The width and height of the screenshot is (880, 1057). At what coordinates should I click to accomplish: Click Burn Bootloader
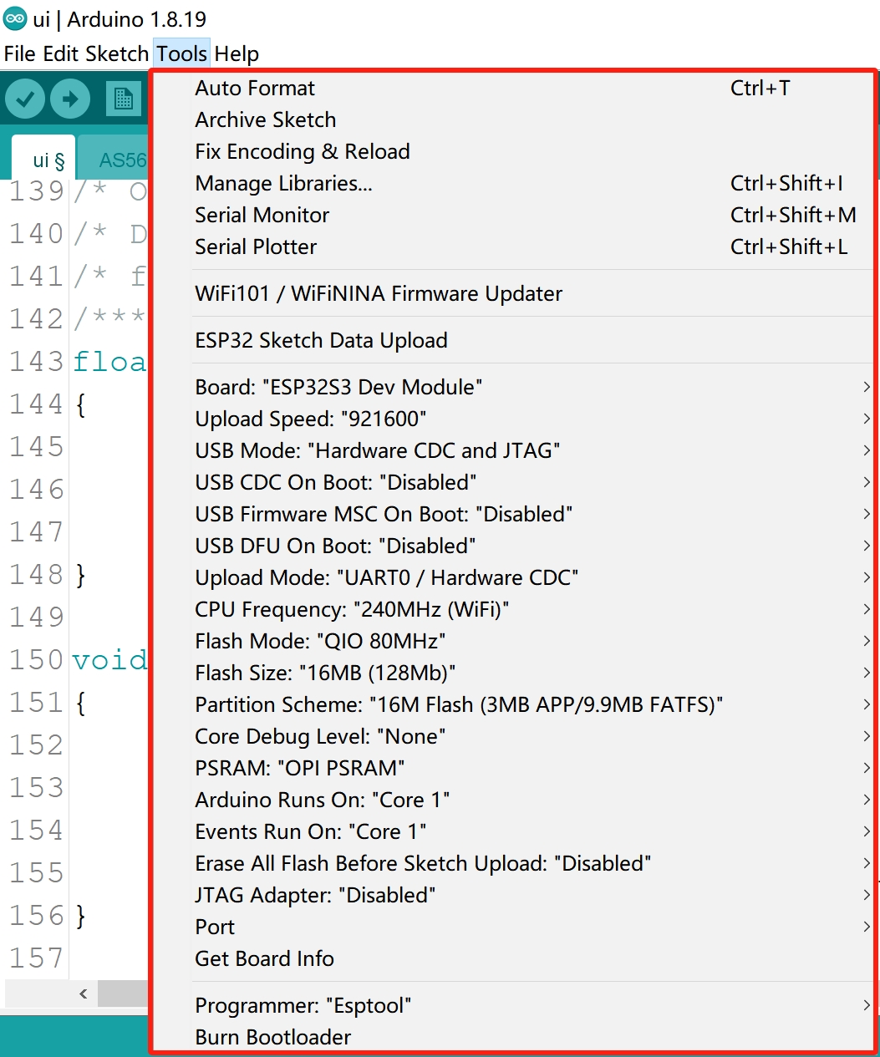click(x=512, y=1037)
